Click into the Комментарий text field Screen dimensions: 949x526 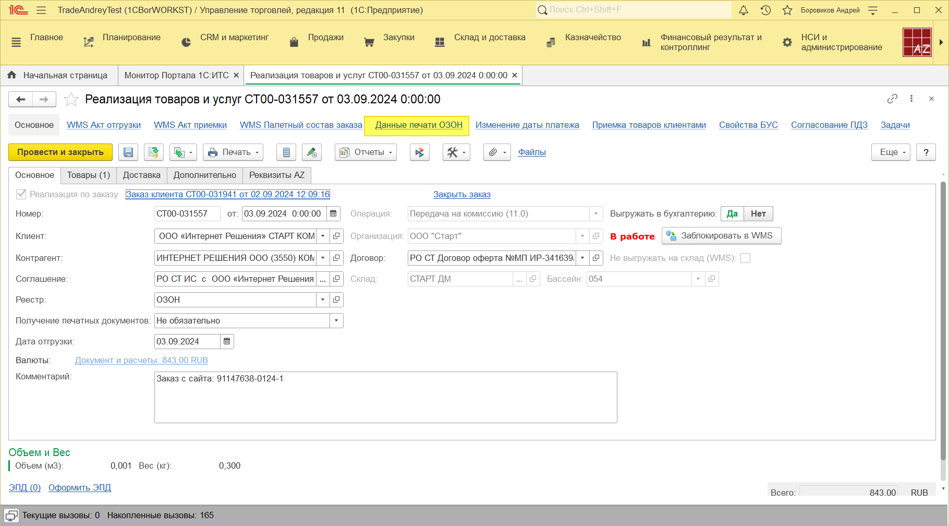(385, 397)
